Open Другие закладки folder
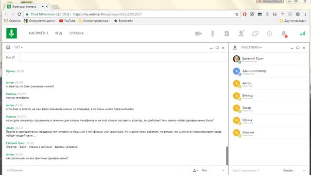This screenshot has height=175, width=311. 293,20
